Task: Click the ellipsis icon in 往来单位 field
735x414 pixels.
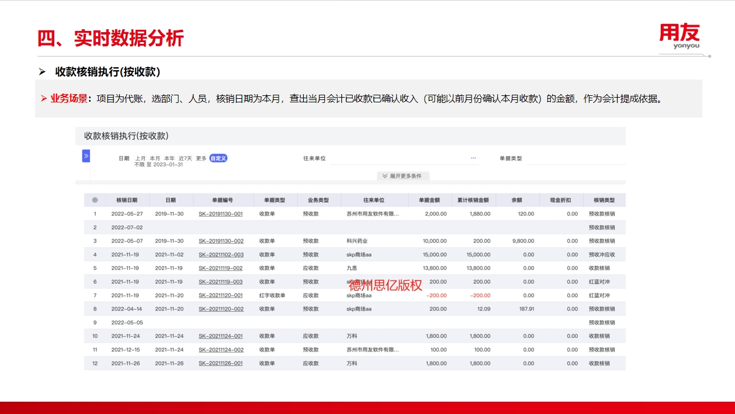Action: pos(473,158)
